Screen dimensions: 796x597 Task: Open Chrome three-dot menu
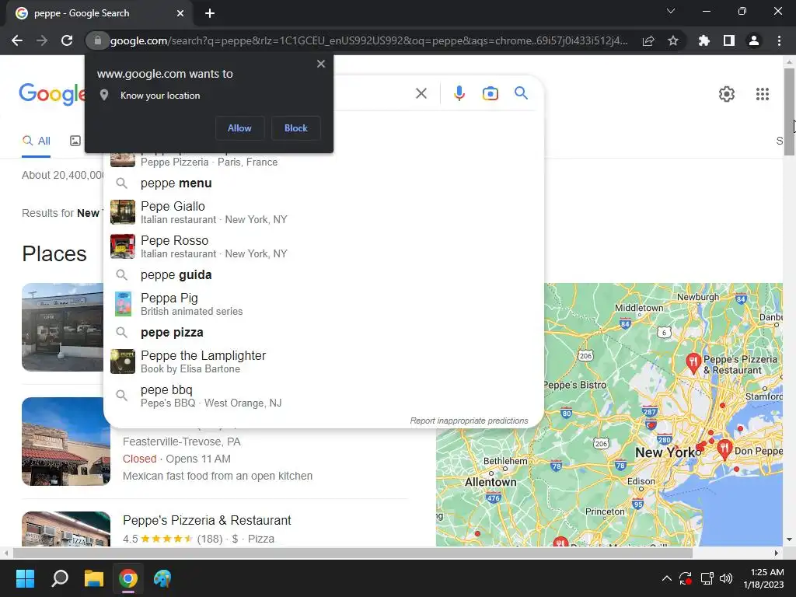pyautogui.click(x=779, y=40)
